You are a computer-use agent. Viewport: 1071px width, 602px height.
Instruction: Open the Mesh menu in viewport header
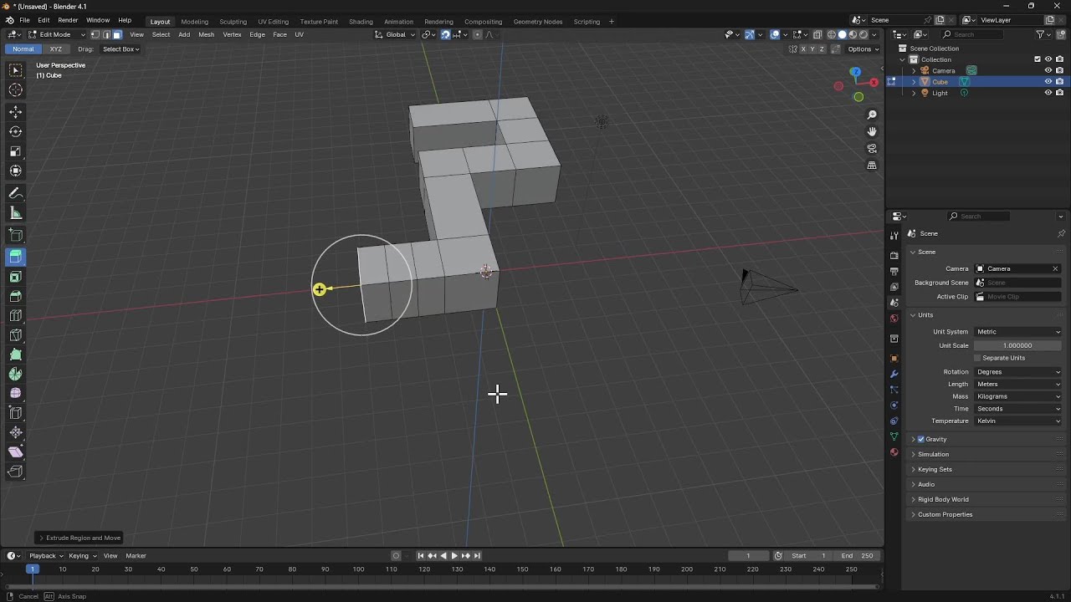(206, 34)
